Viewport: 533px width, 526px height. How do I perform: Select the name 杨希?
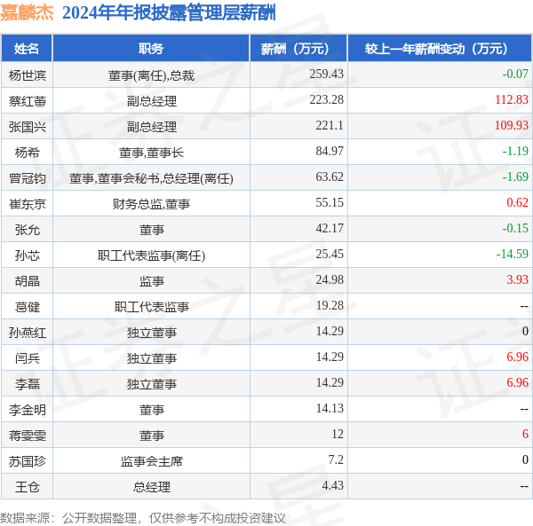(x=28, y=153)
